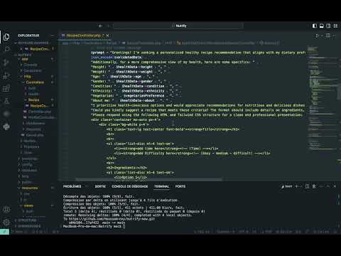
Task: Expand the Middleware folder
Action: [36, 123]
